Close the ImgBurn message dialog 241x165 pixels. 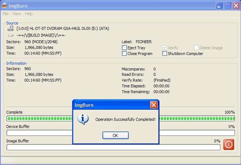[x=154, y=105]
